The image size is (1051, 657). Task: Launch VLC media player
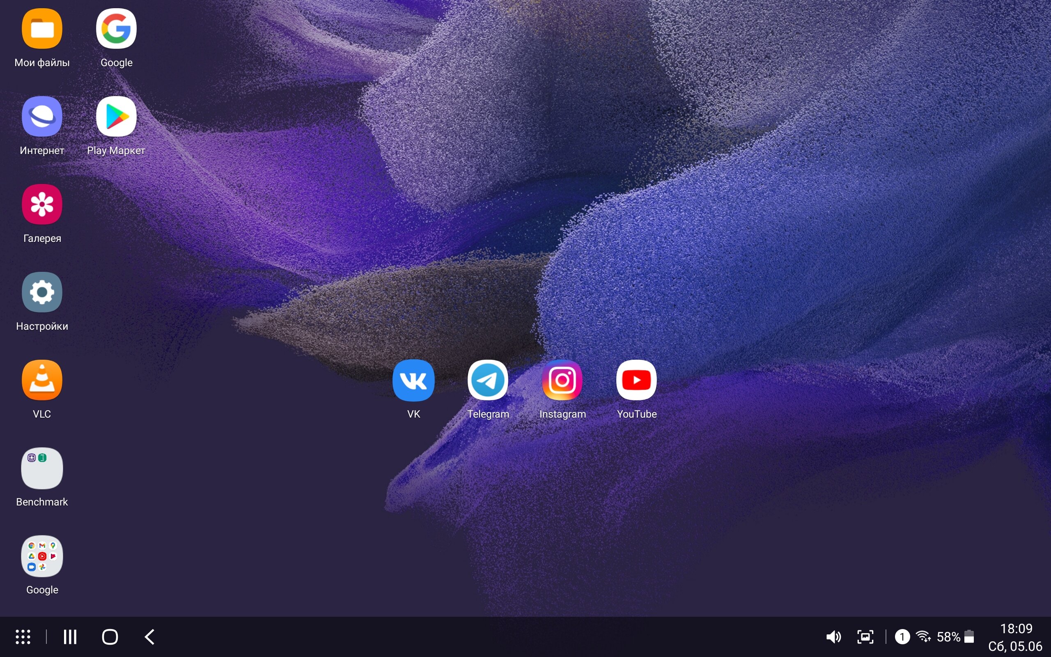pyautogui.click(x=42, y=380)
